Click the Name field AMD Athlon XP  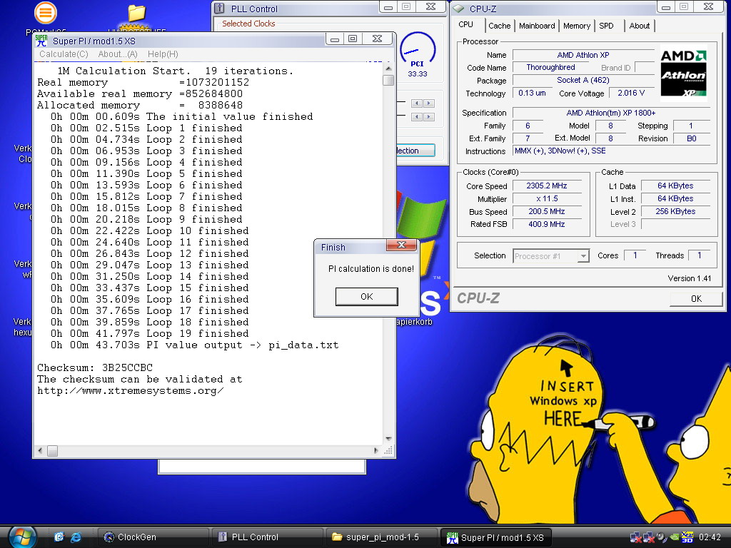[x=583, y=55]
